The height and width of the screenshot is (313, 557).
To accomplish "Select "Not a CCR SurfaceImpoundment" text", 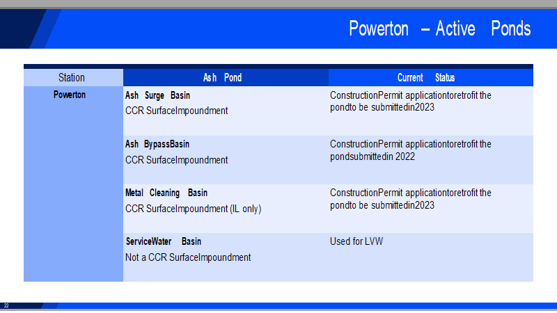I will 188,257.
